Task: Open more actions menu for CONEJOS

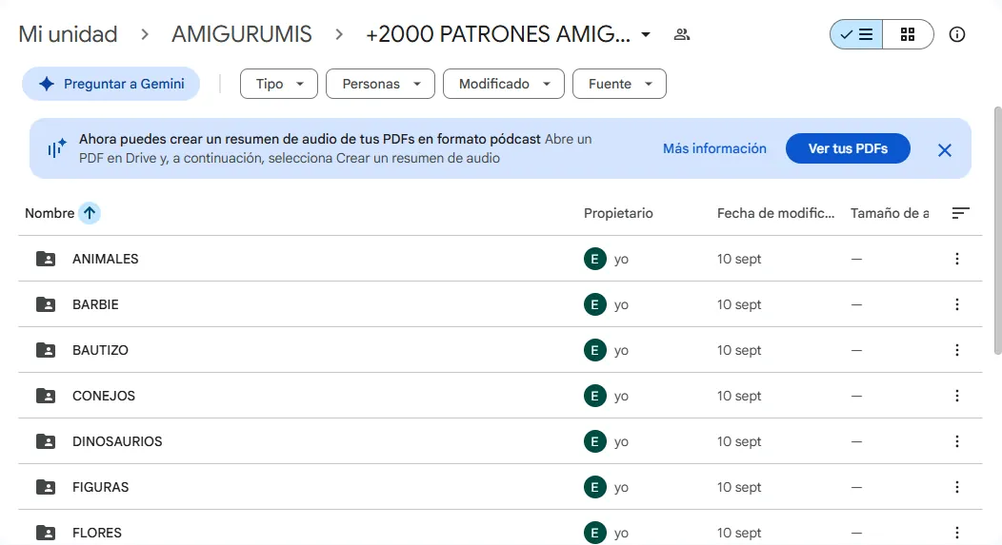Action: (956, 396)
